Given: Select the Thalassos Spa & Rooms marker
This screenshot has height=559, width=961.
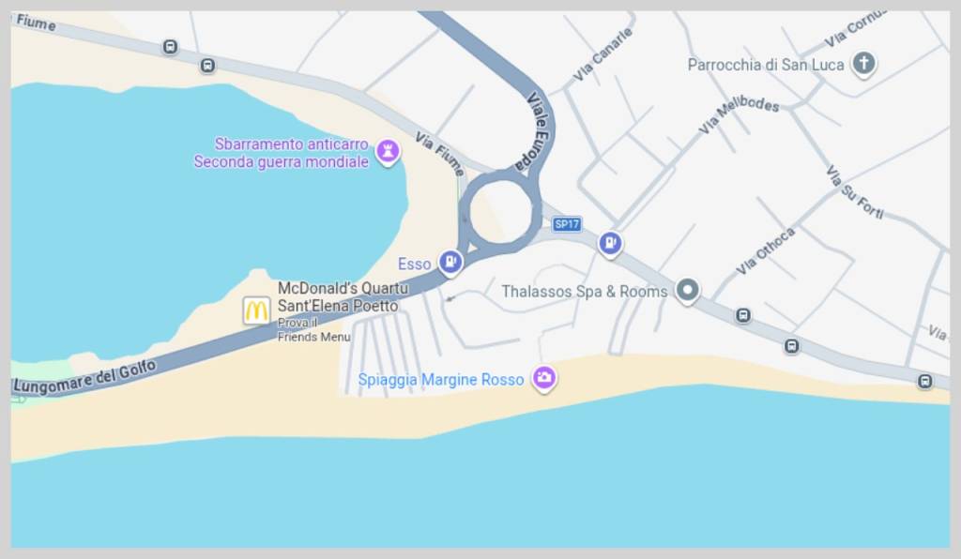Looking at the screenshot, I should [x=687, y=290].
